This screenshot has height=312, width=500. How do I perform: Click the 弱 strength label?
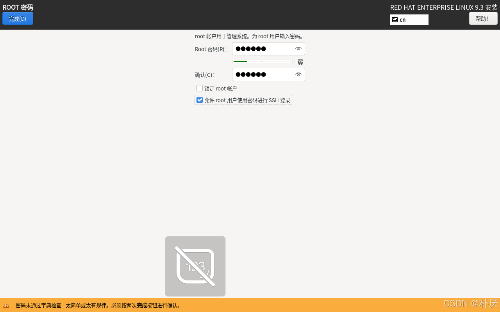point(300,62)
